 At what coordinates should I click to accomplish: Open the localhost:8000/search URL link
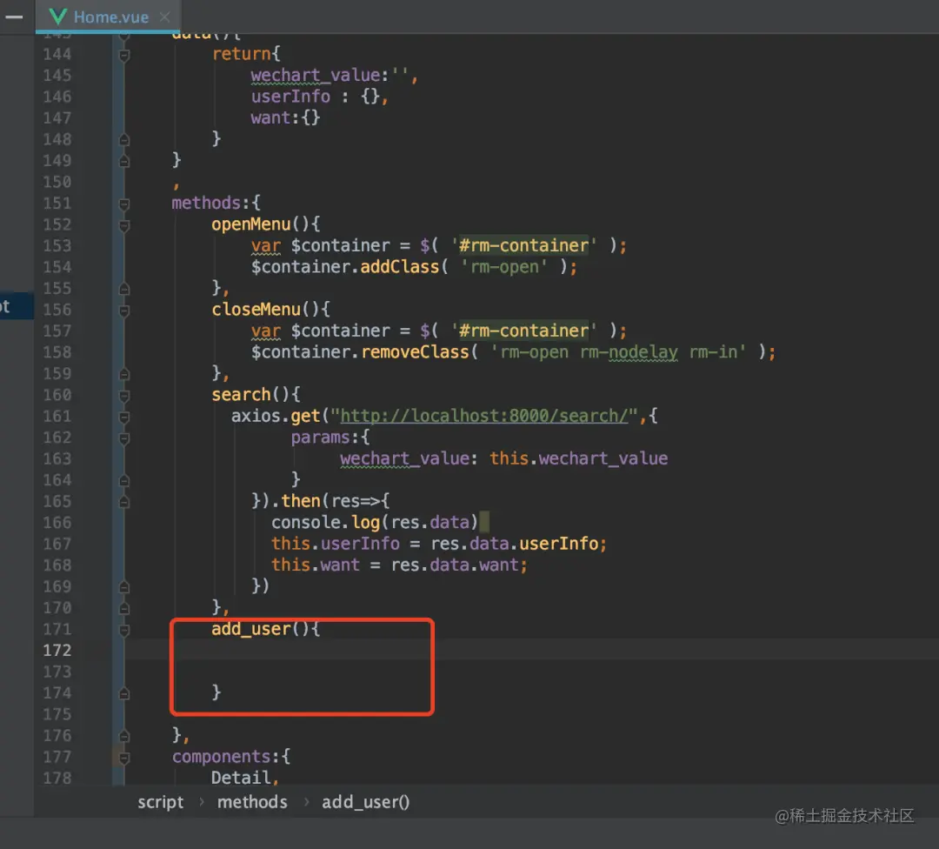484,415
